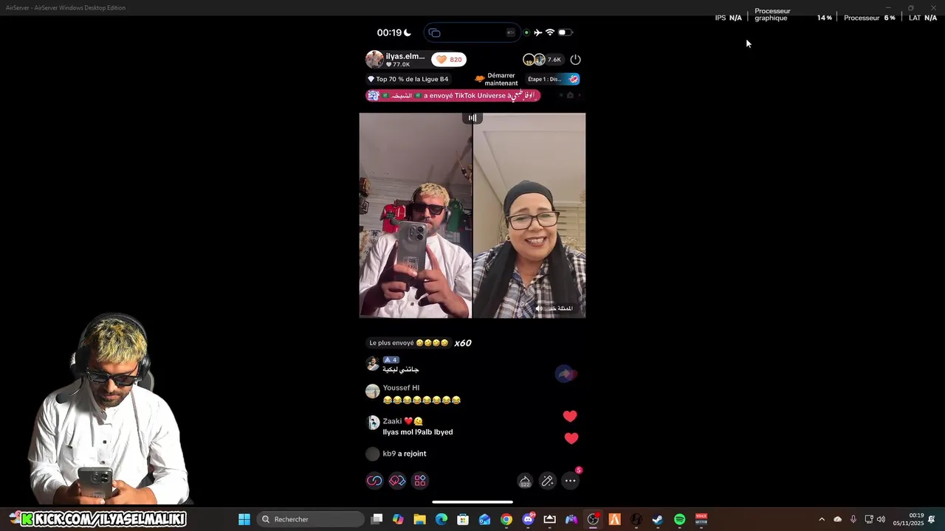Open the Outlook mail taskbar icon
945x531 pixels.
(x=484, y=519)
